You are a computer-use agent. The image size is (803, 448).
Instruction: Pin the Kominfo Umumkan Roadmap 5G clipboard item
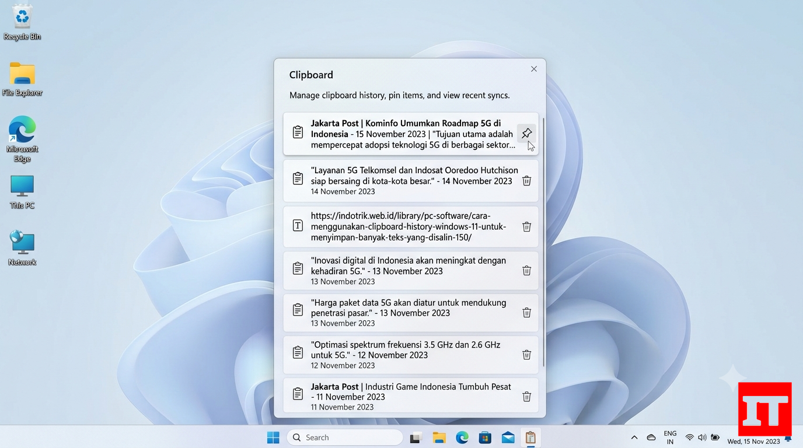[526, 133]
